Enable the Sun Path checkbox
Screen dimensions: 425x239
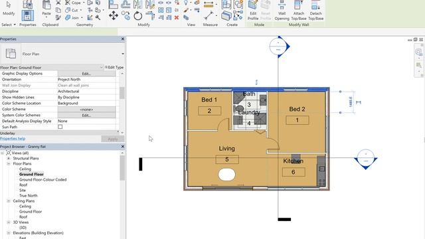tap(60, 127)
